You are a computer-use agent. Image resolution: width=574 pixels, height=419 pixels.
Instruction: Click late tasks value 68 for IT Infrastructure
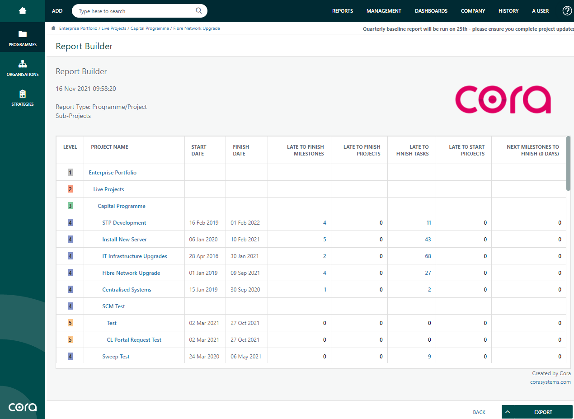point(428,256)
